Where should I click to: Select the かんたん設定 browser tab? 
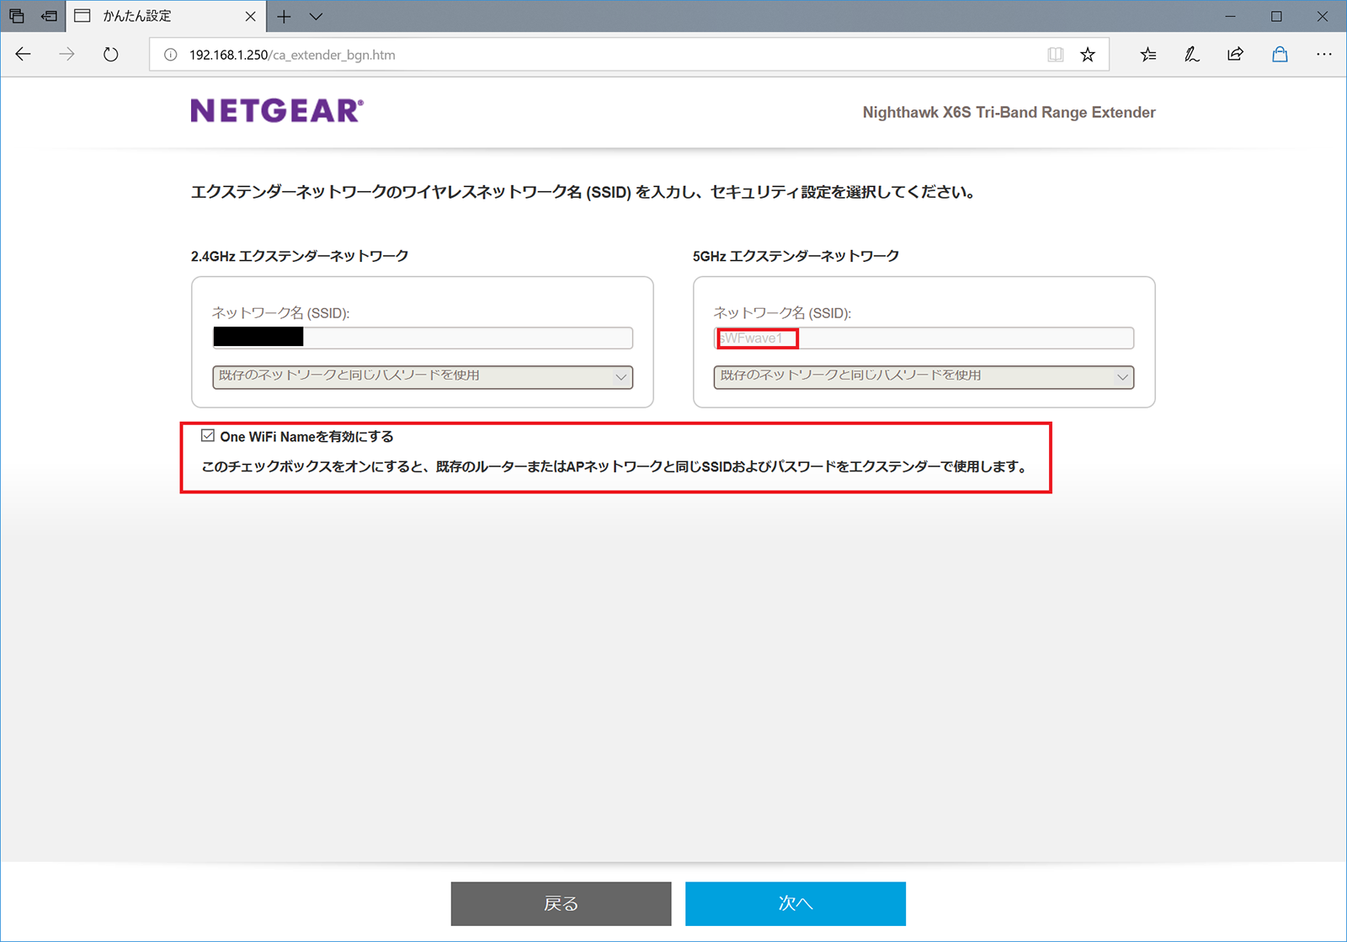[160, 16]
